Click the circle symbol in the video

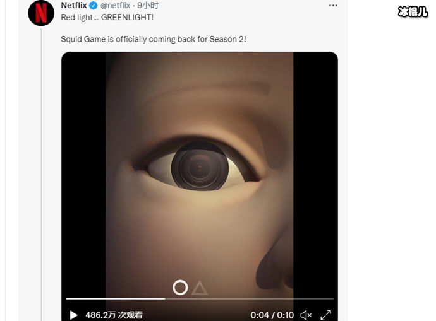tap(180, 288)
